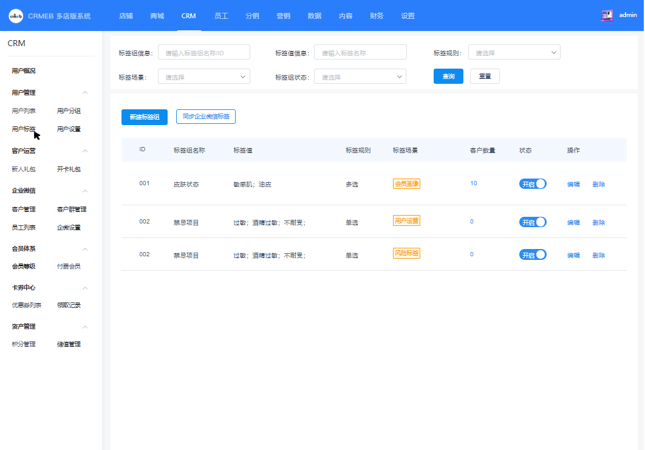Collapse the 企业微信 section chevron
Screen dimensions: 645x450
(85, 191)
